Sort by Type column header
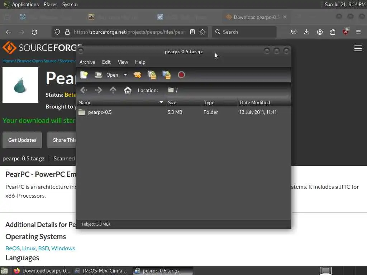The height and width of the screenshot is (275, 367). click(220, 102)
